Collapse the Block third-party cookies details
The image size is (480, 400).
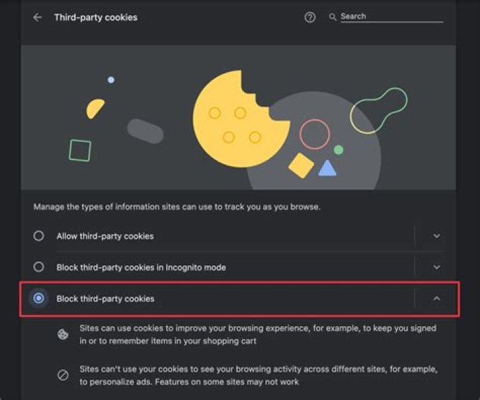(x=437, y=299)
